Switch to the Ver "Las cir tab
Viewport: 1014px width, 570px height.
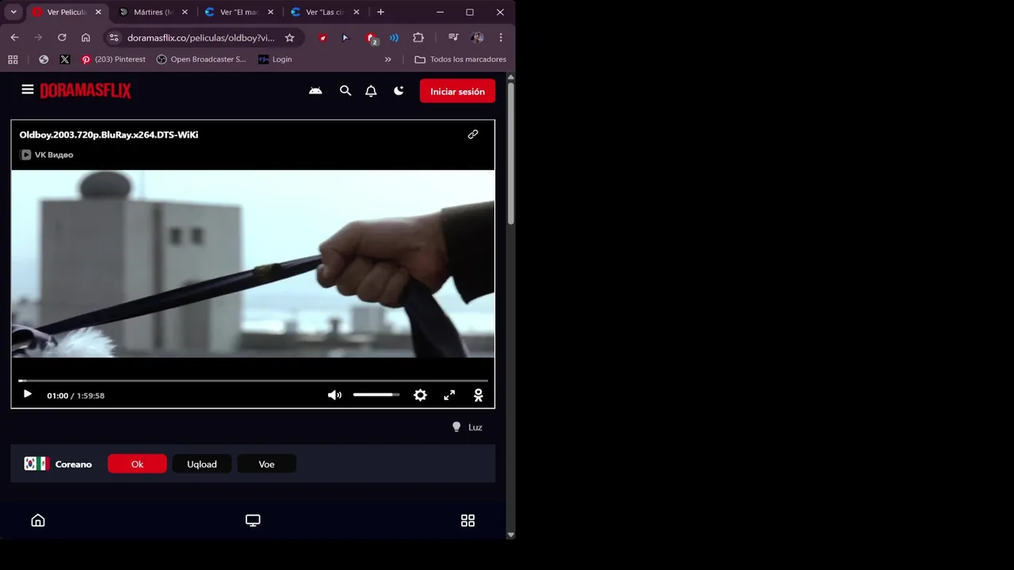(326, 12)
